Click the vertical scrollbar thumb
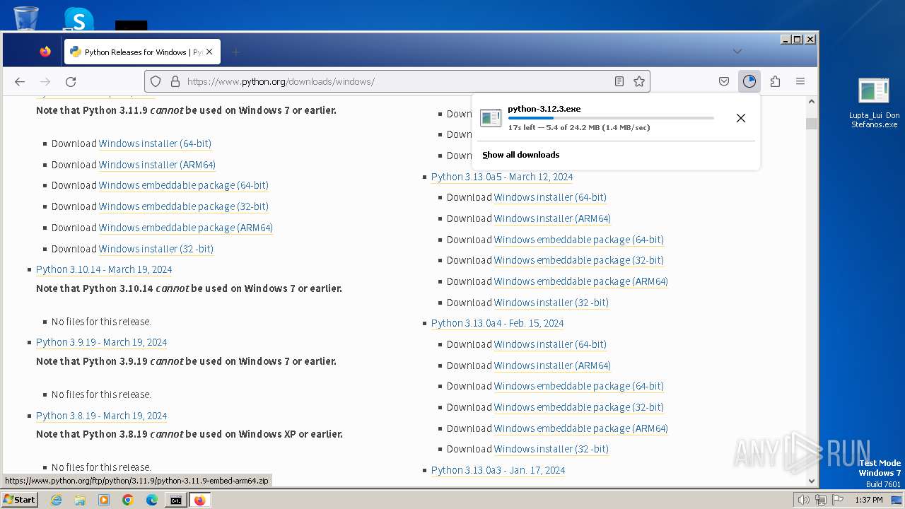 [x=812, y=124]
